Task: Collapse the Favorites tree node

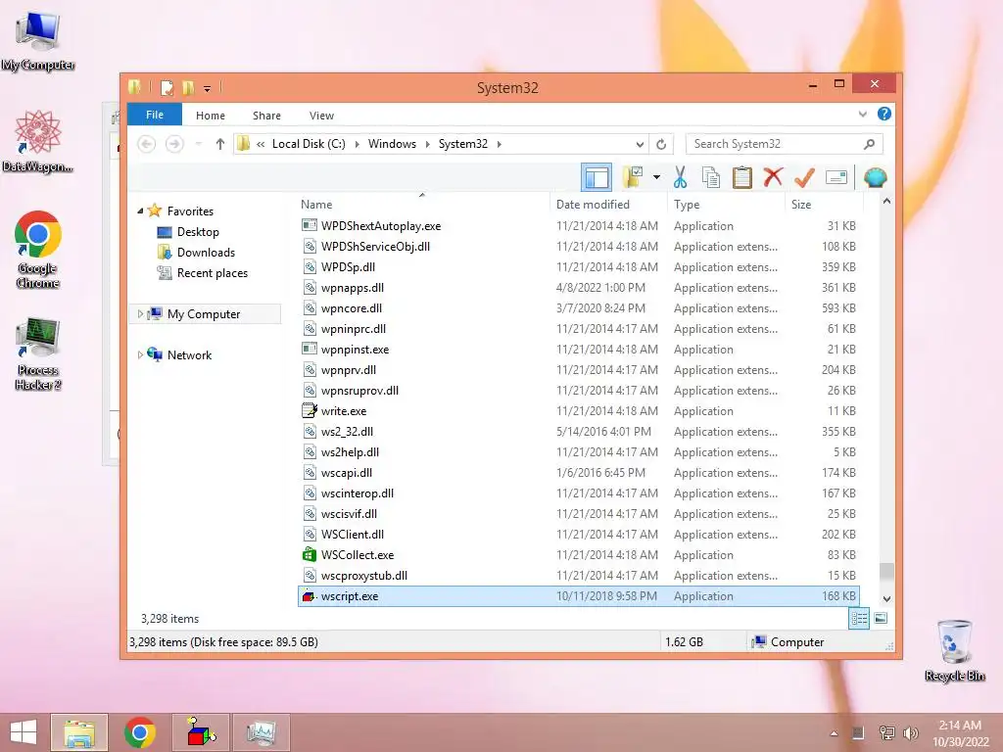Action: [x=140, y=211]
